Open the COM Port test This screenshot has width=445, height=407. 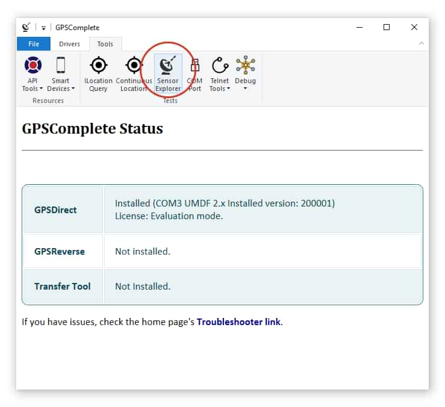point(194,74)
